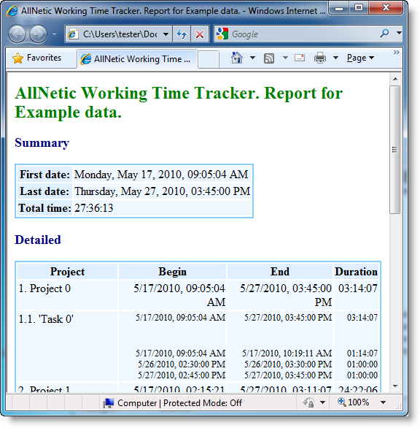Open a new blank tab
Viewport: 420px width, 428px height.
click(x=209, y=59)
